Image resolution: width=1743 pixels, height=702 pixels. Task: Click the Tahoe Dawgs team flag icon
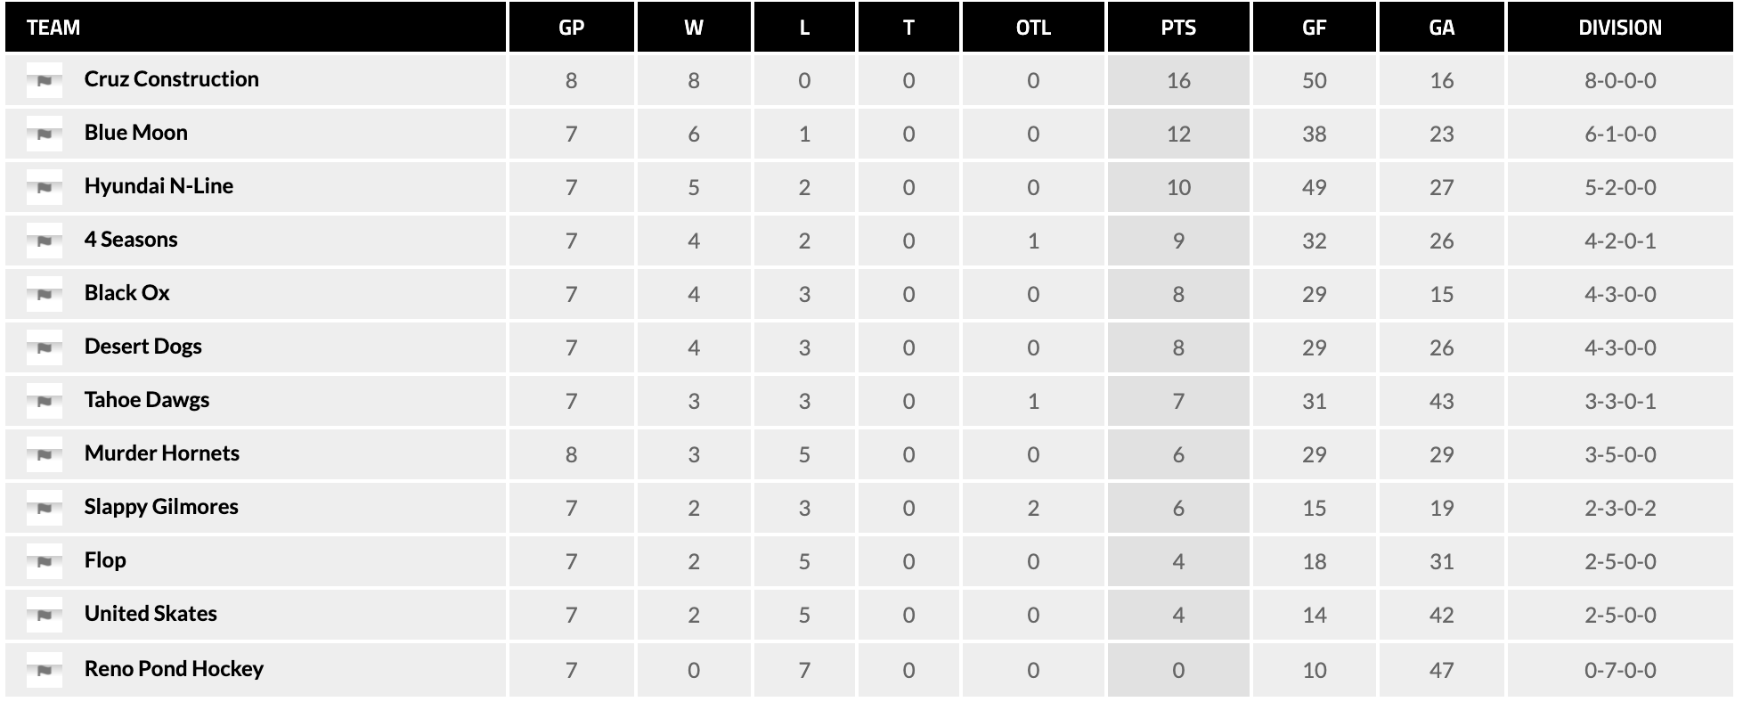coord(45,402)
